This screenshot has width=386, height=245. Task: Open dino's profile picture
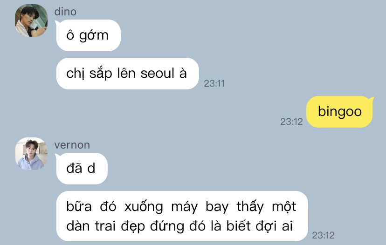click(31, 20)
